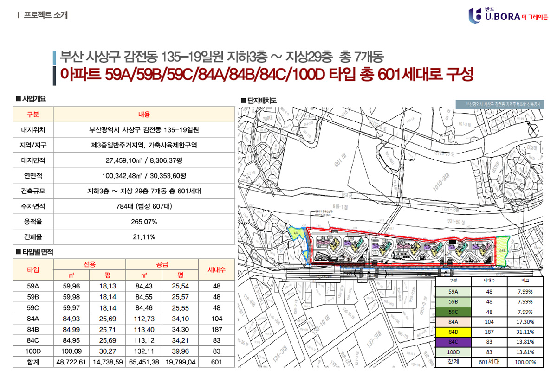Click the U.BORA brand logo
The height and width of the screenshot is (377, 557).
coord(508,15)
